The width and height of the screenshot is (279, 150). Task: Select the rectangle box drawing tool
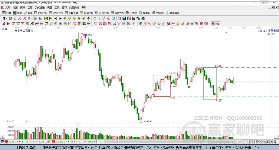tap(96, 24)
